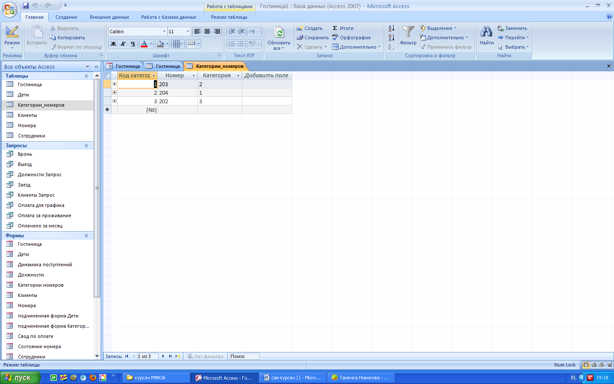
Task: Open Выделение selection filter dropdown
Action: pyautogui.click(x=438, y=28)
